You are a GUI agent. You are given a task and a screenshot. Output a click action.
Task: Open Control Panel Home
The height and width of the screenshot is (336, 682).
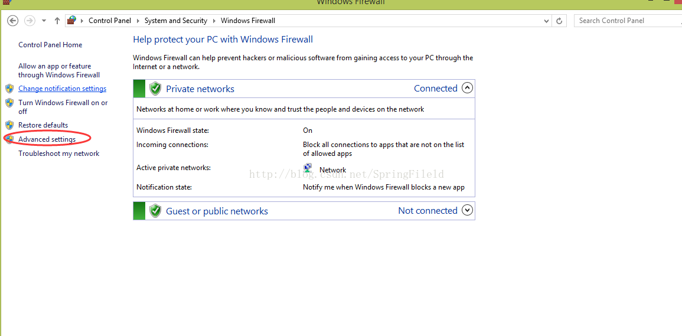click(50, 45)
